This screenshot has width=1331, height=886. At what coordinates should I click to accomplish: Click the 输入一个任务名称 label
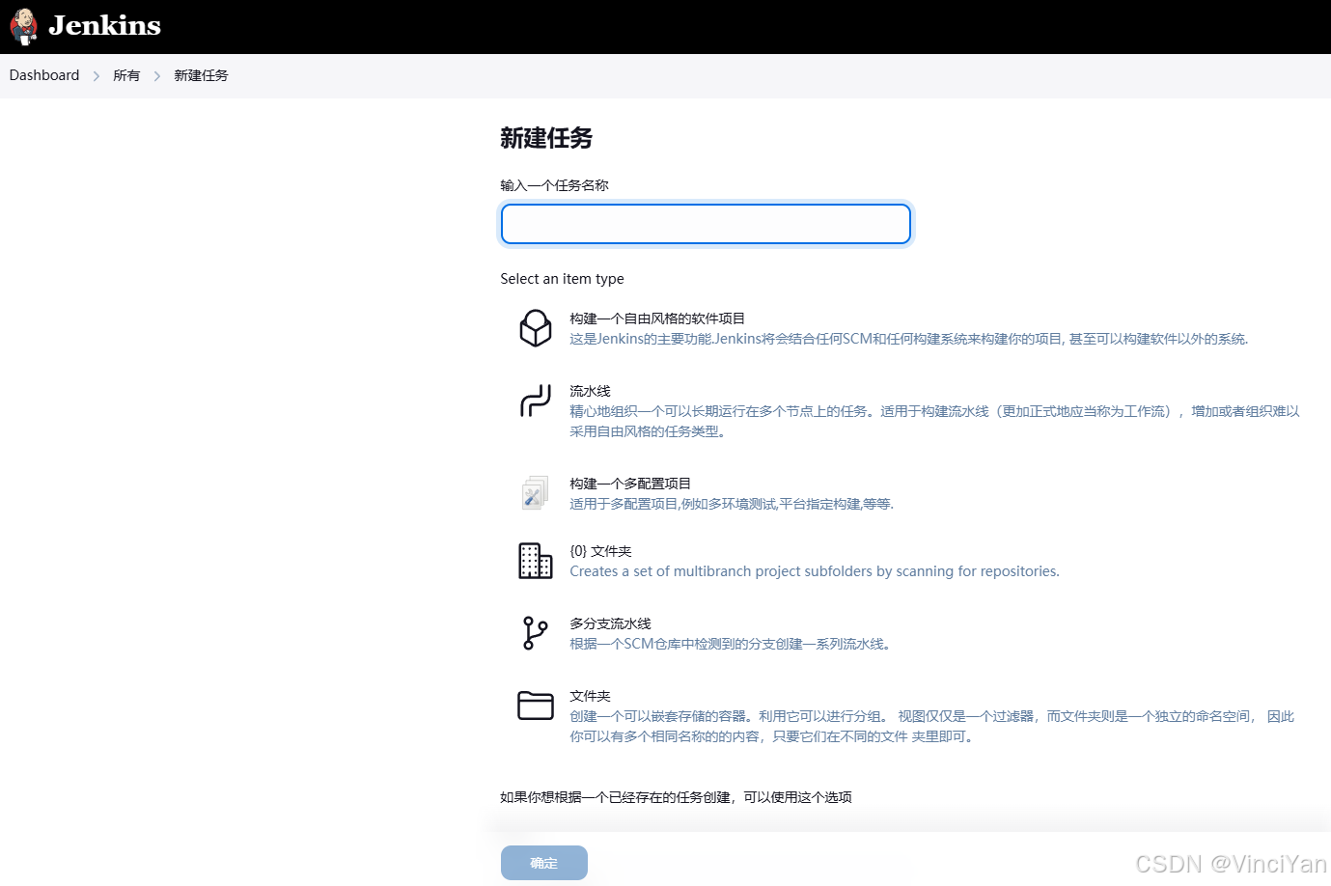[554, 185]
